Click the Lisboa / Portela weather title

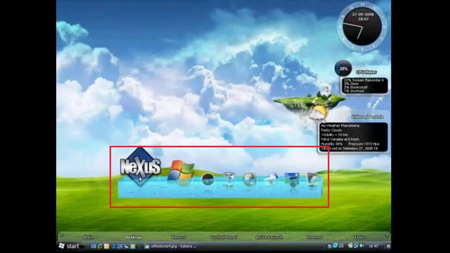click(x=368, y=117)
